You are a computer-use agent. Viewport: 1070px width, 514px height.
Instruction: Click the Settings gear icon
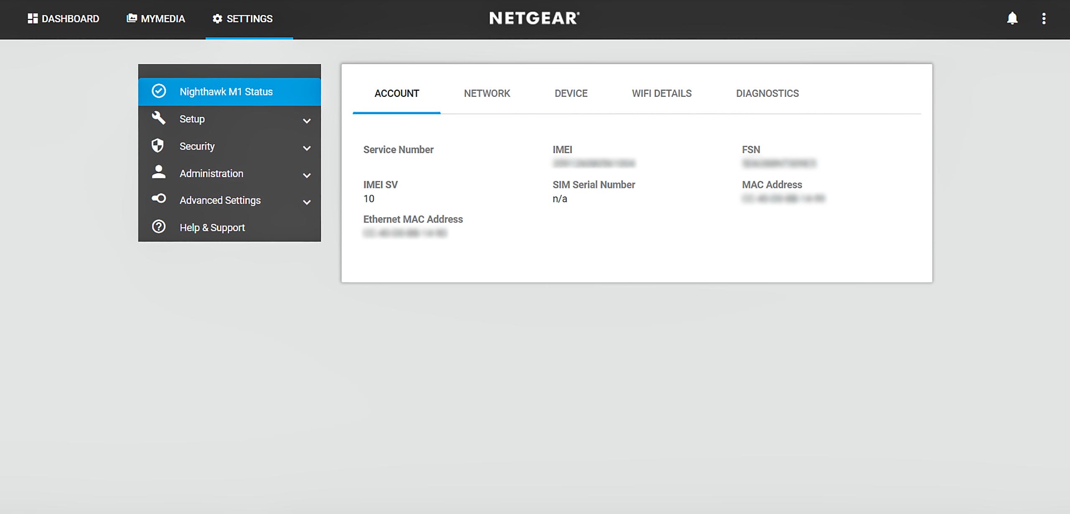click(217, 19)
